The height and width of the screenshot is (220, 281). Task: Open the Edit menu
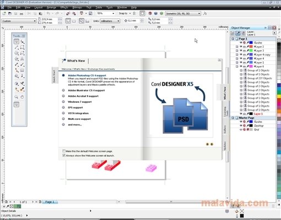18,7
